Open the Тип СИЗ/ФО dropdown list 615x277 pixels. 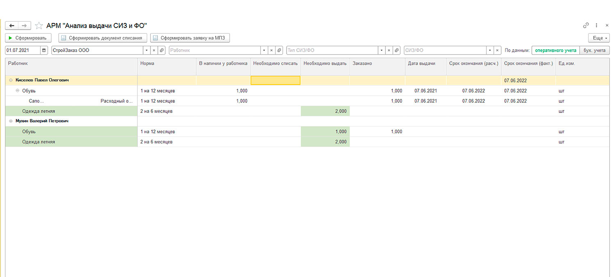click(x=382, y=50)
